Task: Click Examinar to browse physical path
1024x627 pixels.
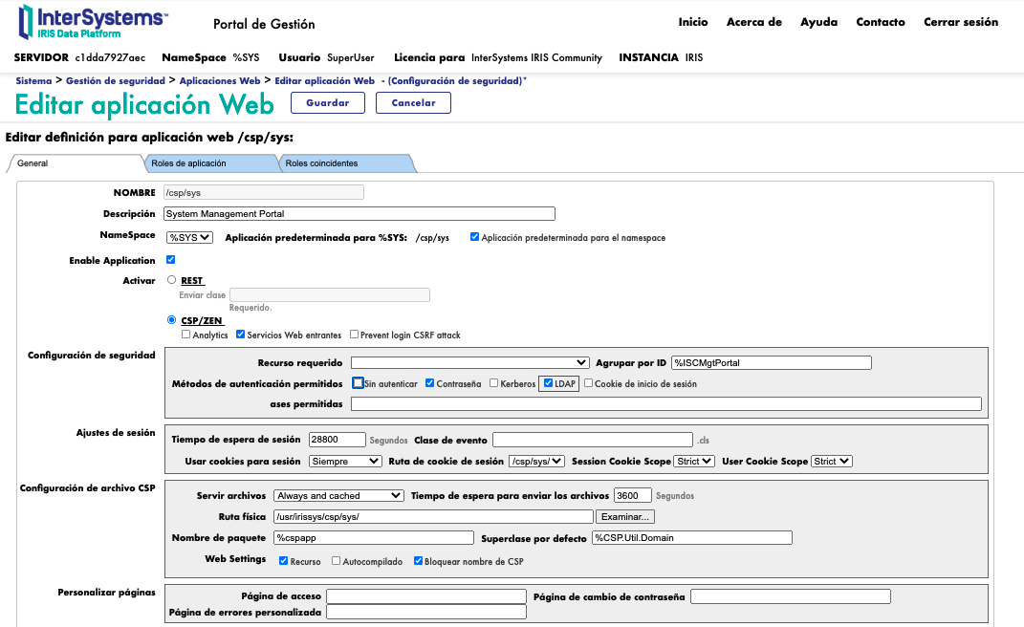Action: 625,517
